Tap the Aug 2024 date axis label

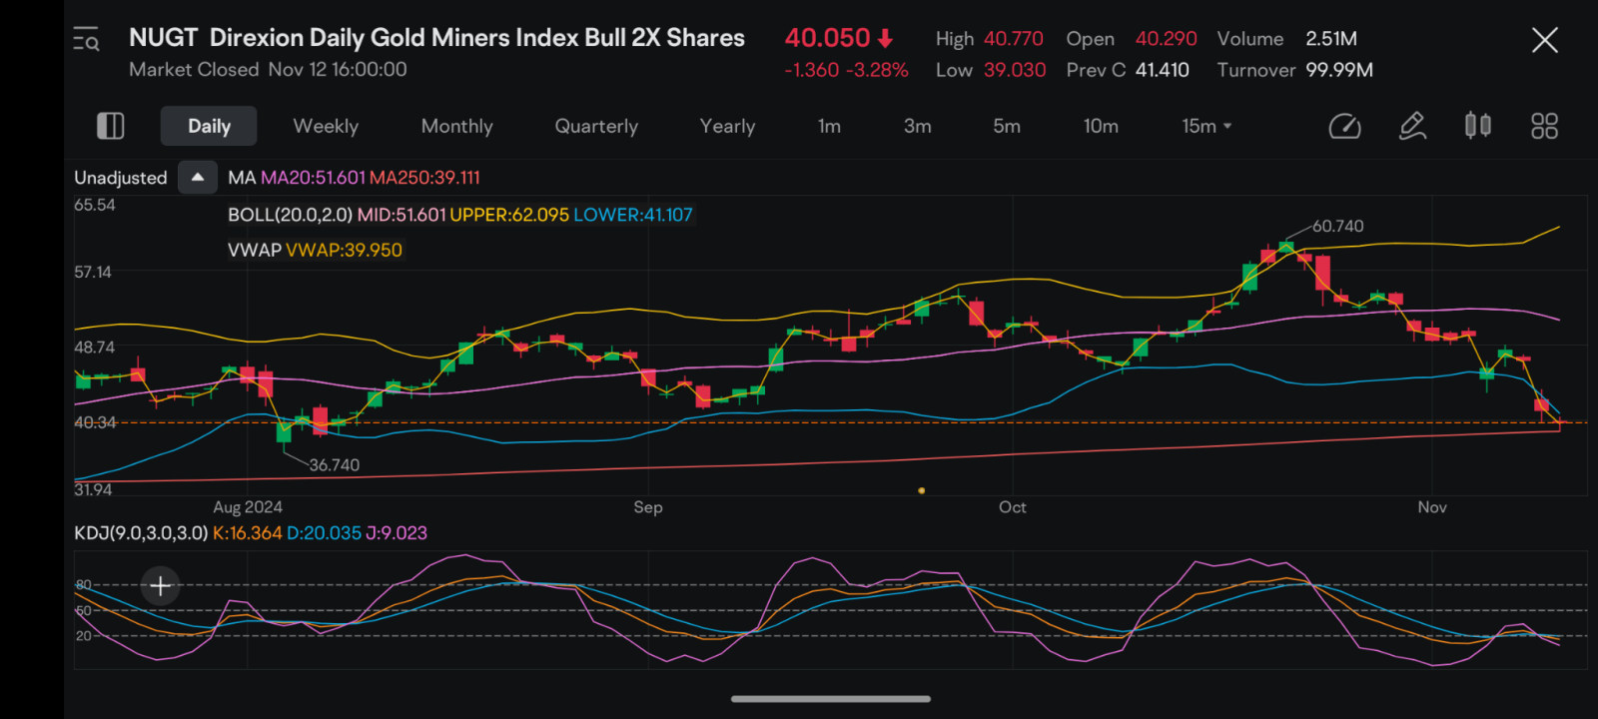[x=248, y=507]
